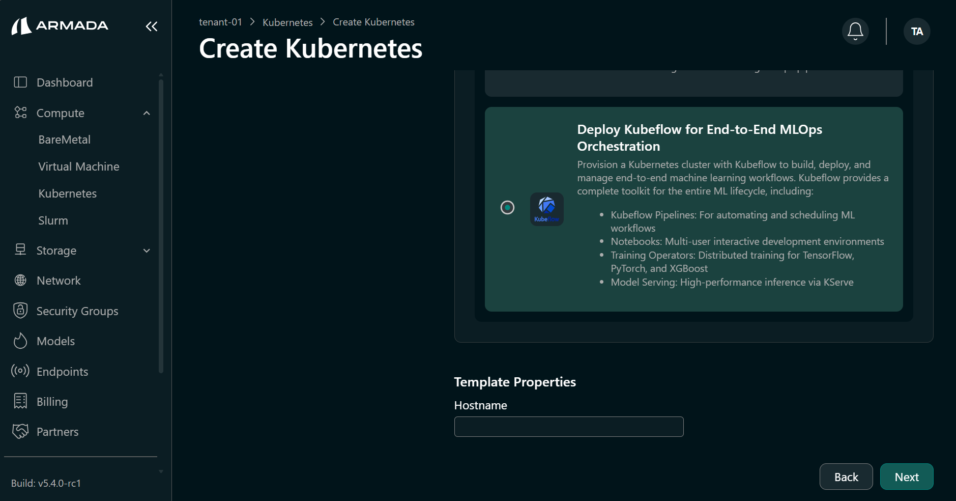Click the Network globe icon
Viewport: 956px width, 501px height.
click(x=20, y=280)
